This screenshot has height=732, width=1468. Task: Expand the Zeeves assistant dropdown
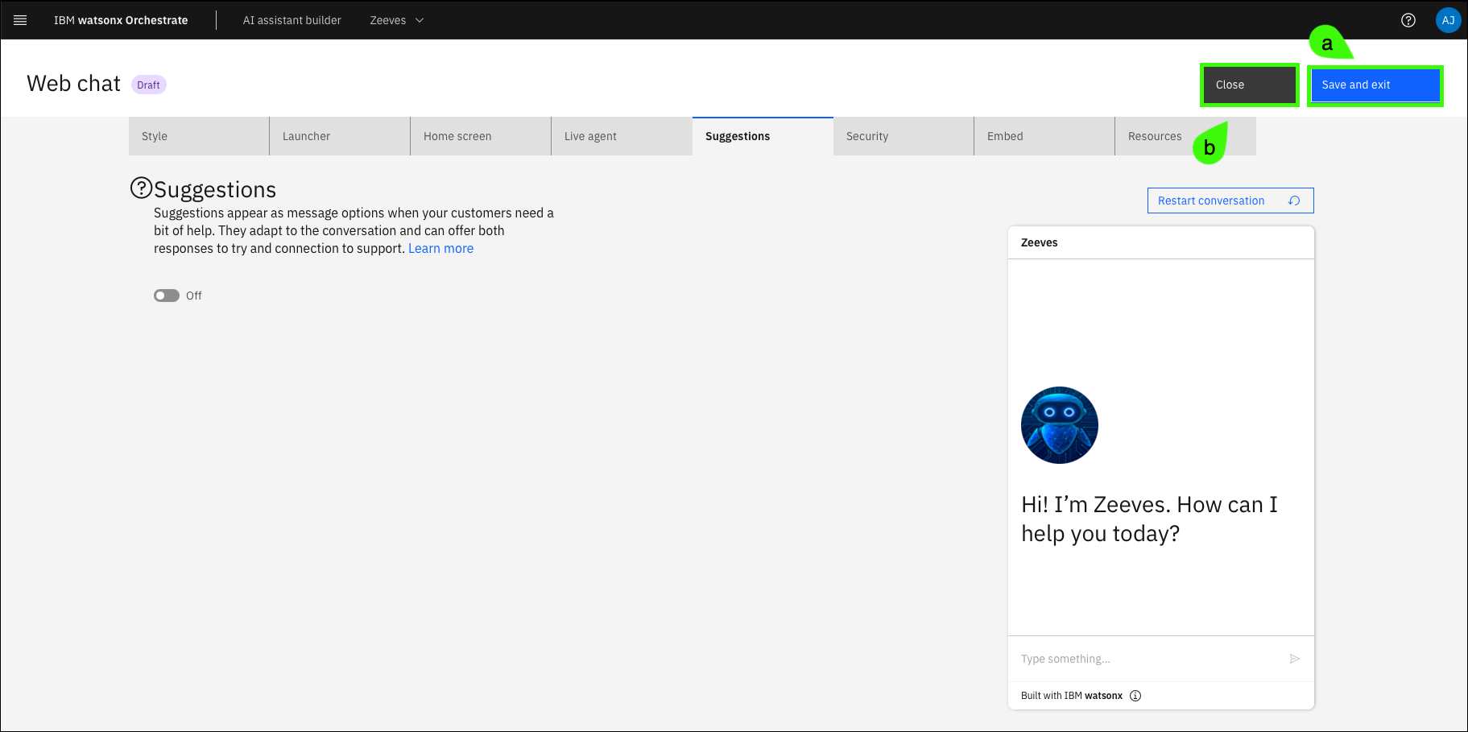tap(396, 20)
